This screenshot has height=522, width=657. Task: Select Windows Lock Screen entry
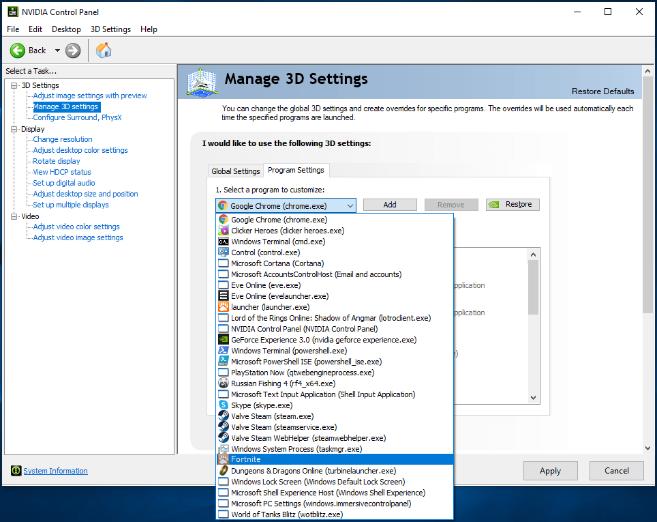[x=335, y=481]
